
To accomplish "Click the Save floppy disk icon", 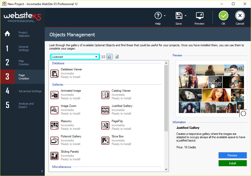I will tap(179, 16).
